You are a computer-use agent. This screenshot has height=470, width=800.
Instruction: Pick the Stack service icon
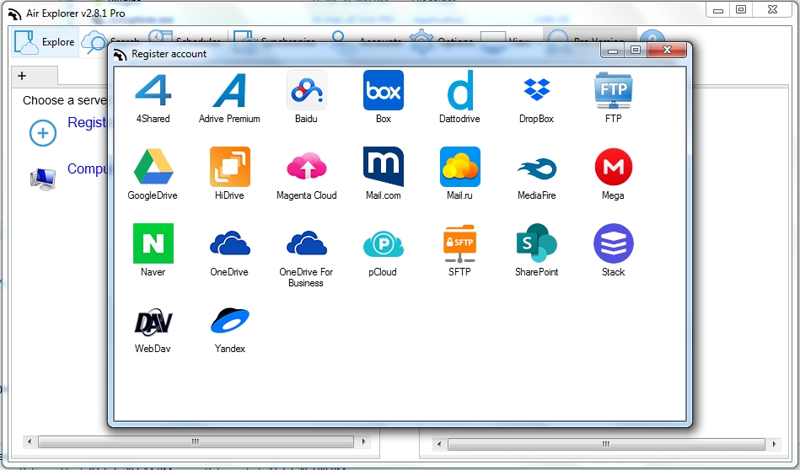(613, 243)
